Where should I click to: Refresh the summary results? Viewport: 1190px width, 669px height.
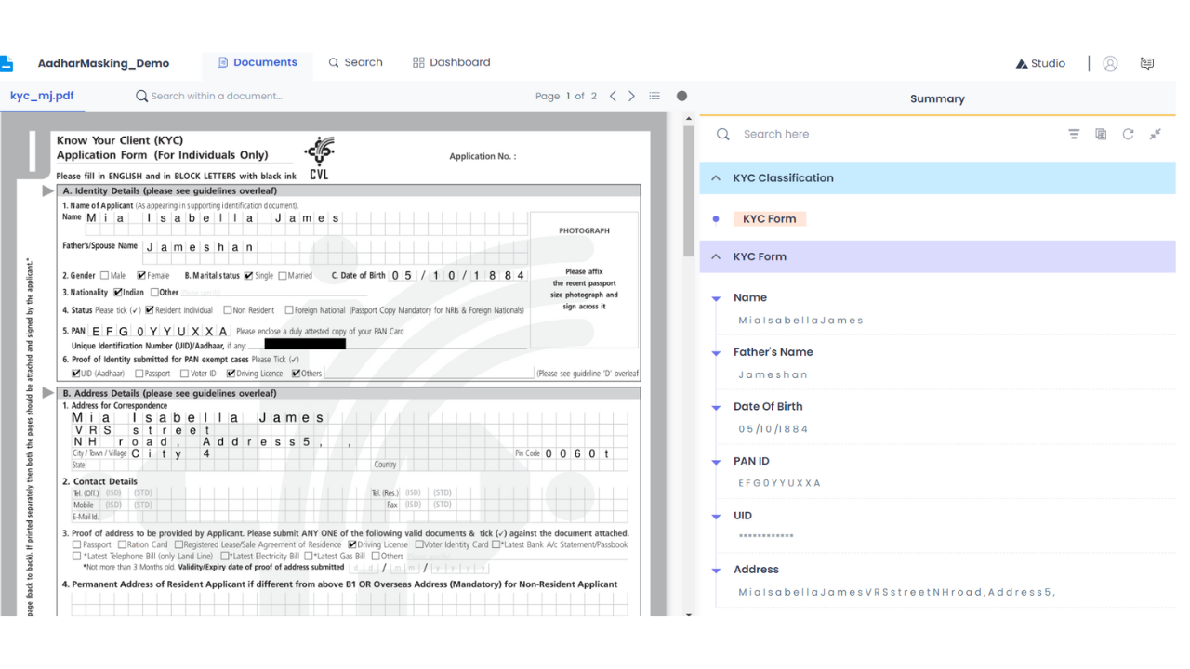[1128, 134]
